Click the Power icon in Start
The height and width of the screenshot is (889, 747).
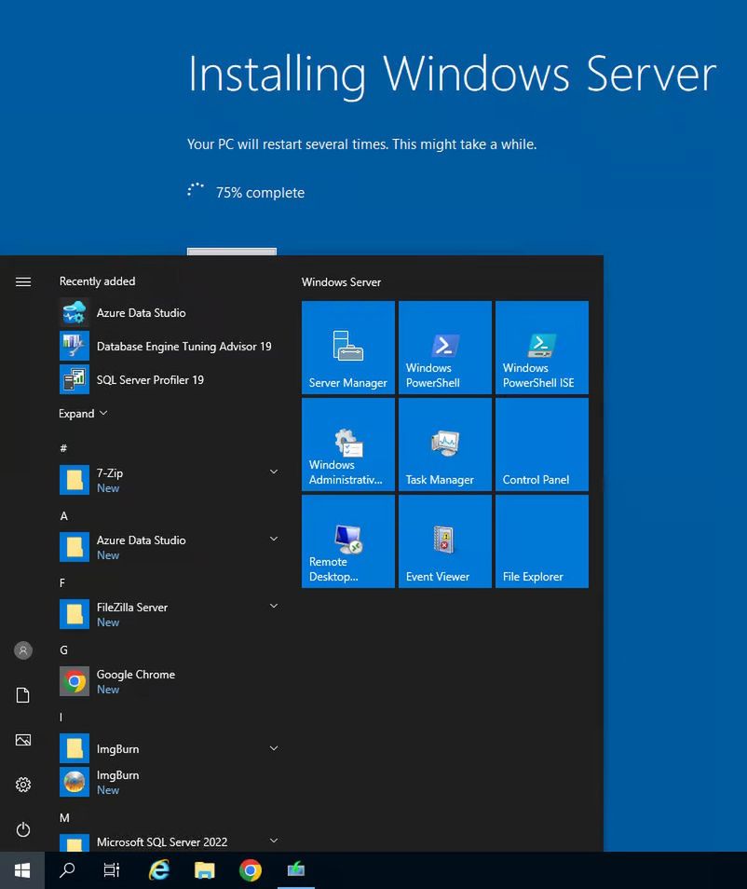coord(23,829)
